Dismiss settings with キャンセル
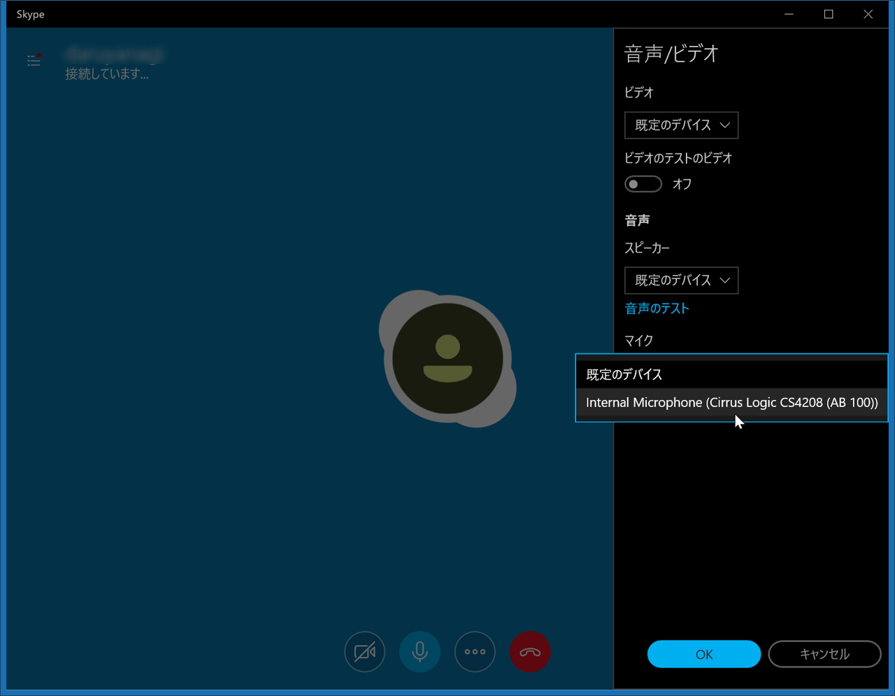Image resolution: width=895 pixels, height=696 pixels. pyautogui.click(x=824, y=654)
